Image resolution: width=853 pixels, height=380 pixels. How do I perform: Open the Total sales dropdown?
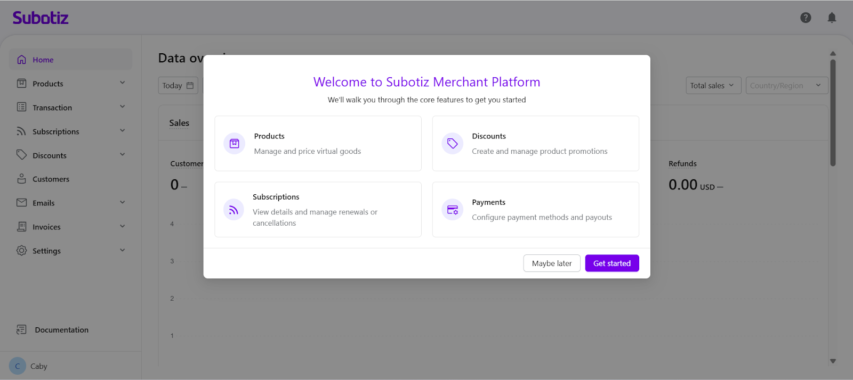[x=713, y=86]
